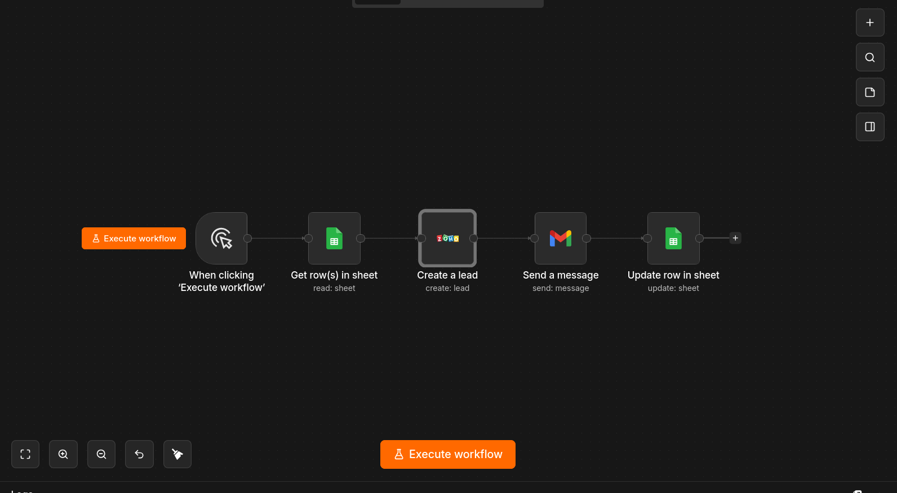Select the Gmail Send a message node
This screenshot has width=897, height=493.
coord(561,238)
